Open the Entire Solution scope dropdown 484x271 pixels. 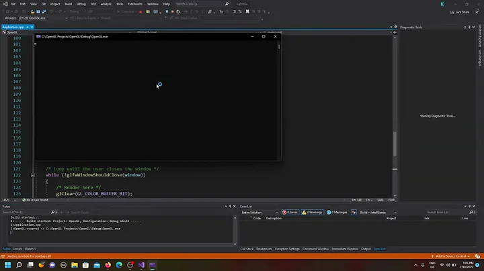259,213
